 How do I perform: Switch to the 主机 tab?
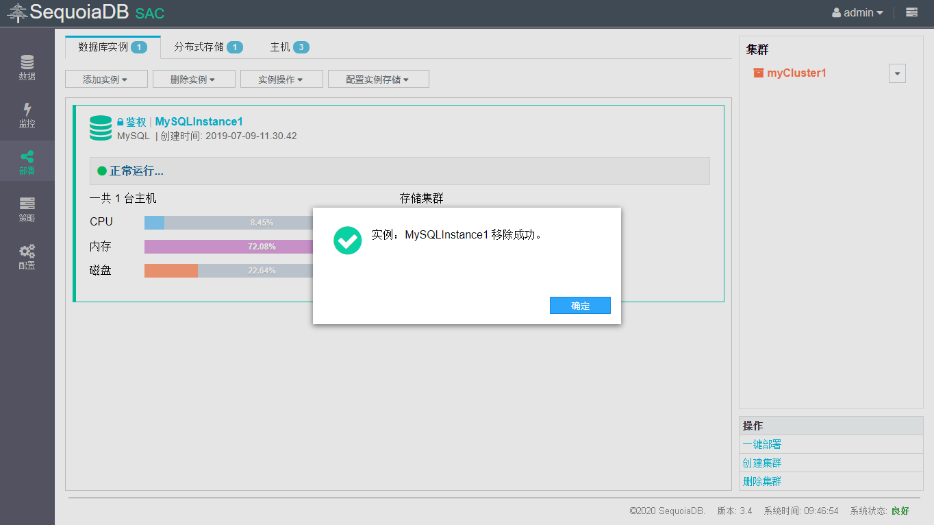coord(290,47)
